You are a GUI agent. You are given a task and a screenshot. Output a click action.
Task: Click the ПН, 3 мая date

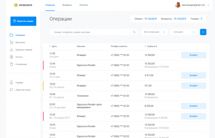pos(54,77)
